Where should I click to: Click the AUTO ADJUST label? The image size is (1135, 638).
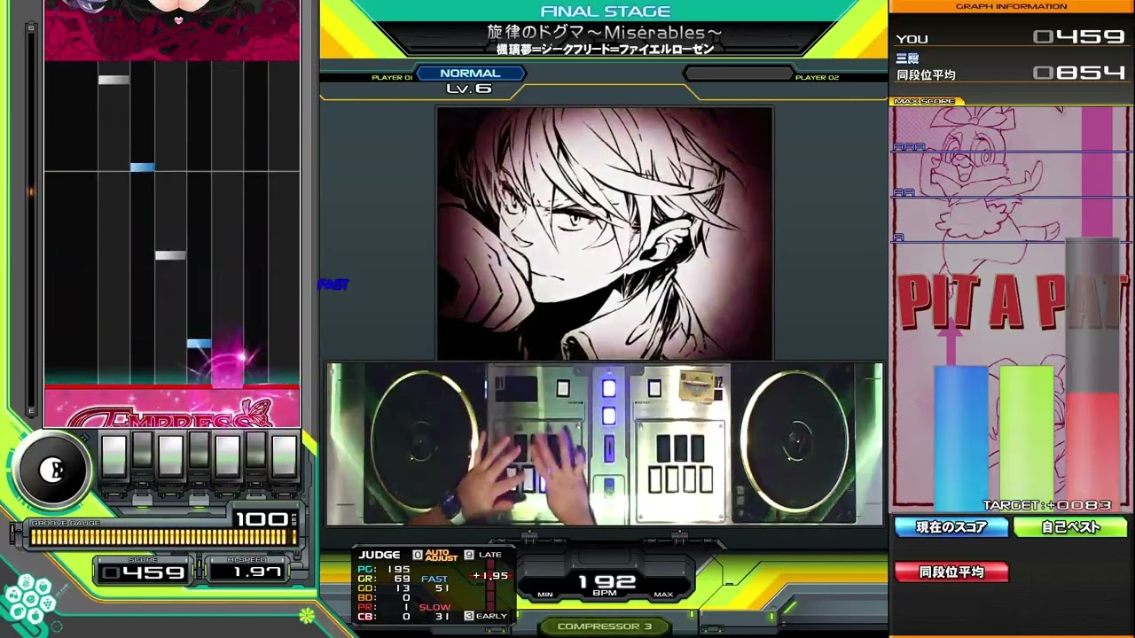click(442, 555)
